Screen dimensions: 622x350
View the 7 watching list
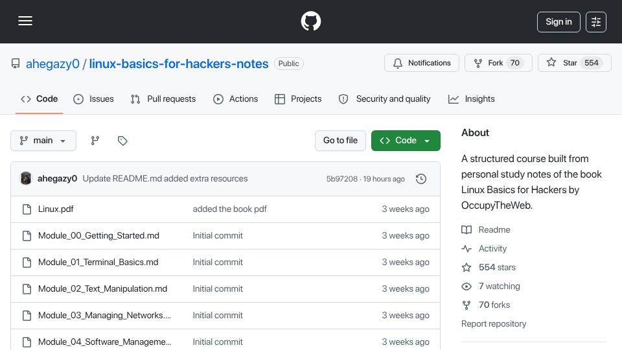point(490,286)
